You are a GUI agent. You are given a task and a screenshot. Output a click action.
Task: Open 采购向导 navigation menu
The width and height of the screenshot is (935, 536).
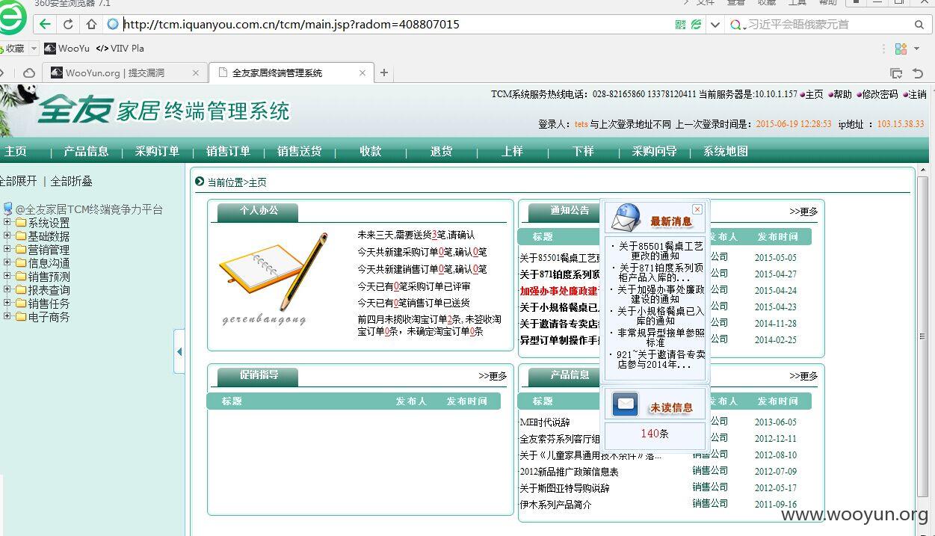(654, 152)
